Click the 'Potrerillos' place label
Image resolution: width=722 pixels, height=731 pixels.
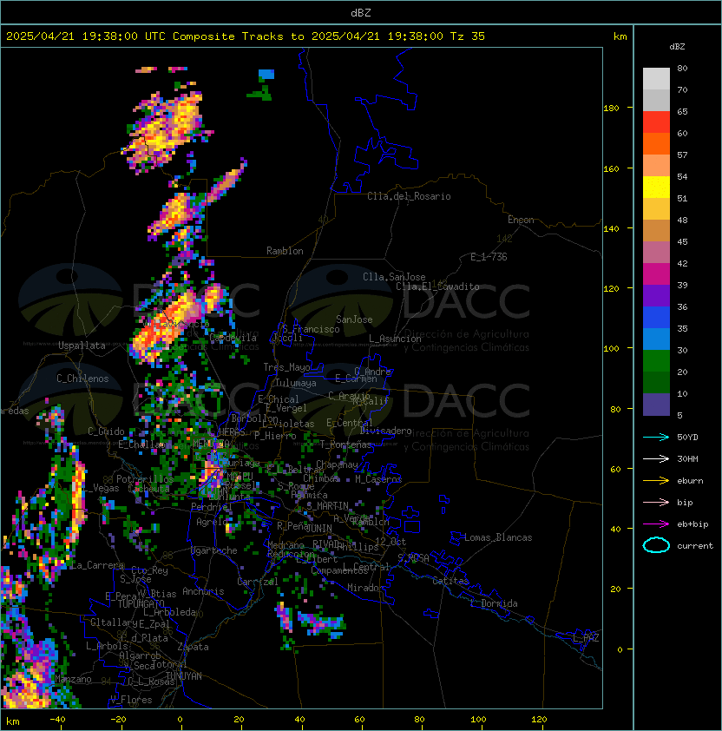point(145,479)
